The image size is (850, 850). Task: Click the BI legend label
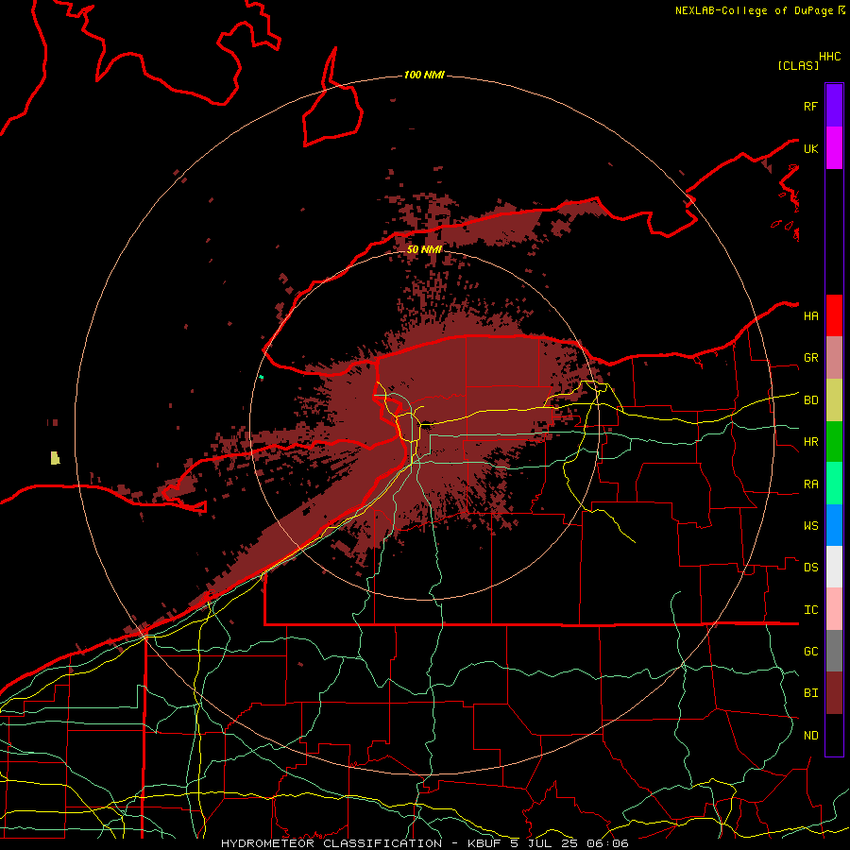[x=811, y=693]
